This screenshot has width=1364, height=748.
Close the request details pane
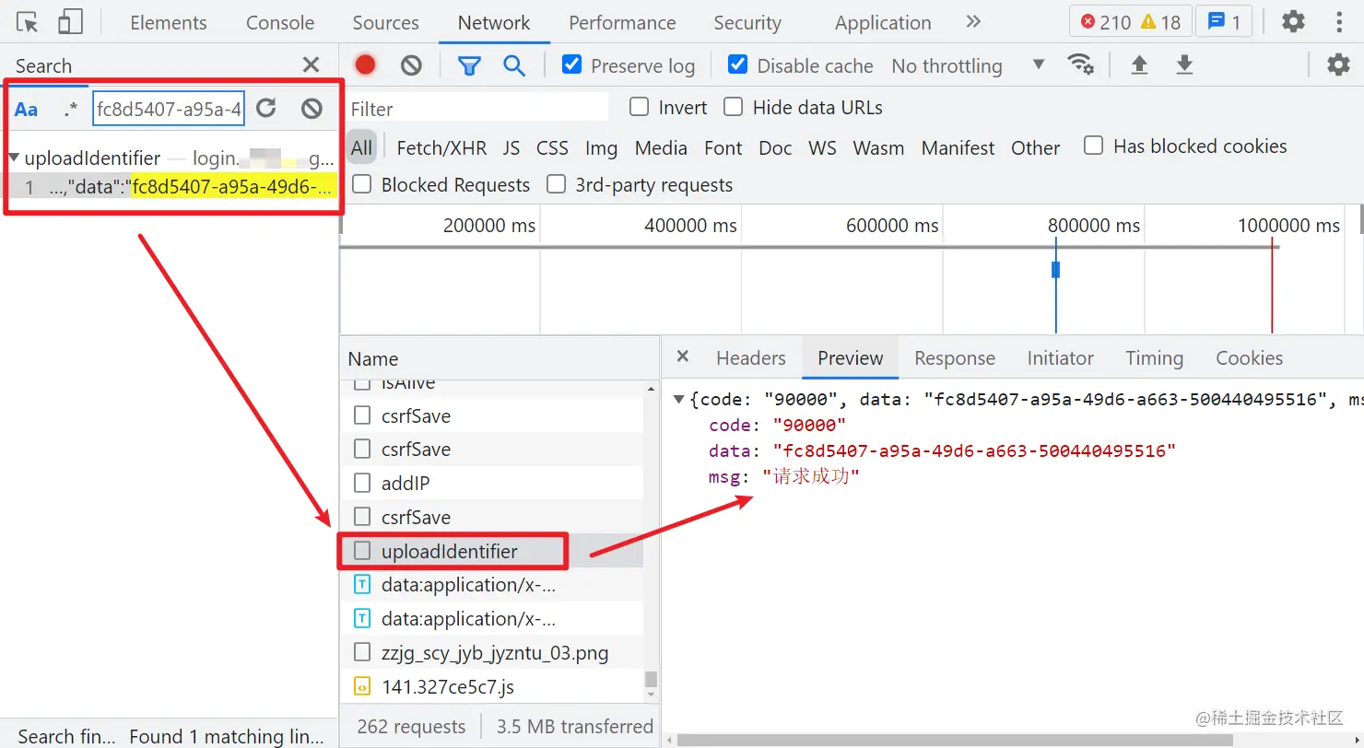click(683, 356)
